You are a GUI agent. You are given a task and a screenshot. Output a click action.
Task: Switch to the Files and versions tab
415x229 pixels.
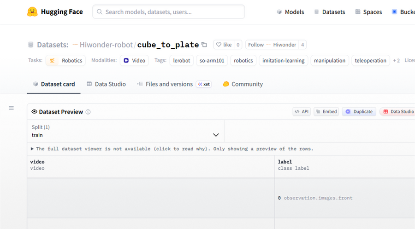click(x=165, y=84)
